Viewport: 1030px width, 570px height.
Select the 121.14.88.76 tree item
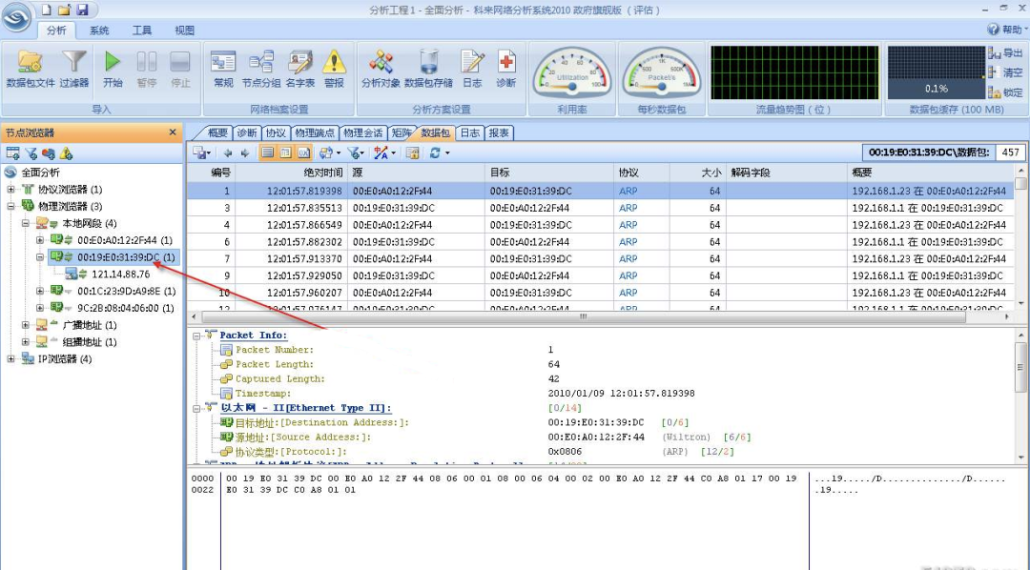click(x=120, y=274)
